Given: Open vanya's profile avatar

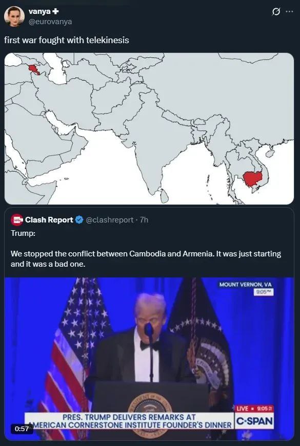Looking at the screenshot, I should click(14, 16).
